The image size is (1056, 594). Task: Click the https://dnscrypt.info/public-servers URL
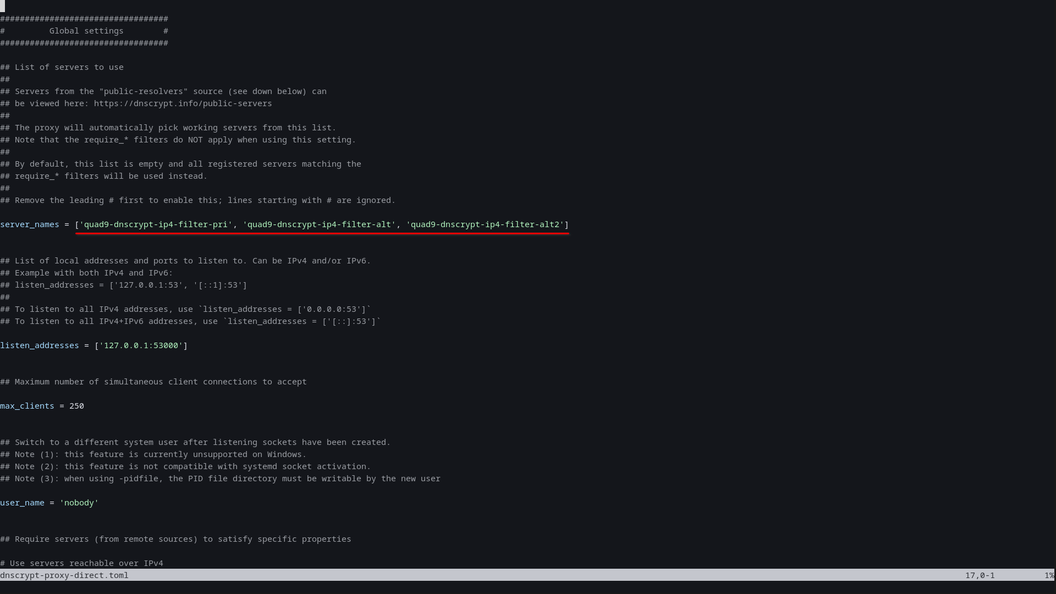coord(183,103)
